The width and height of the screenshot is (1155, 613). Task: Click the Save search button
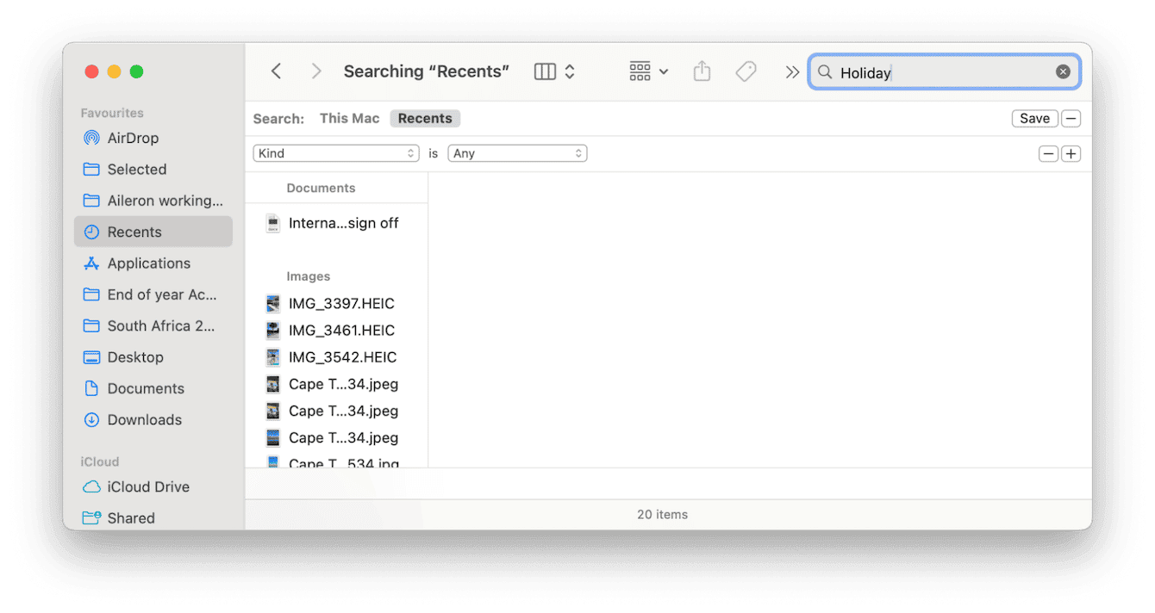point(1034,118)
